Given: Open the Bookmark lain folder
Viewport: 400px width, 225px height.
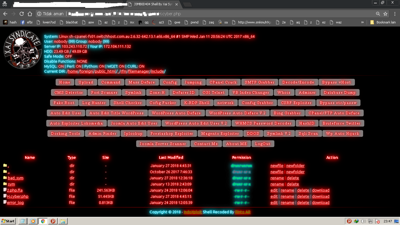Looking at the screenshot, I should tap(383, 22).
